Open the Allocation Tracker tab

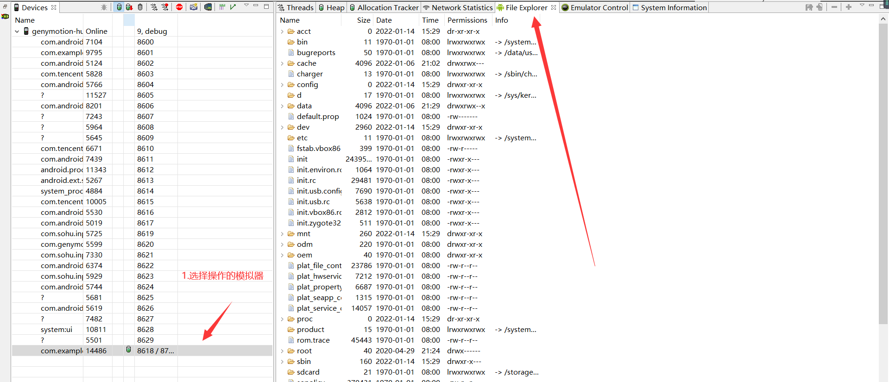(x=384, y=7)
